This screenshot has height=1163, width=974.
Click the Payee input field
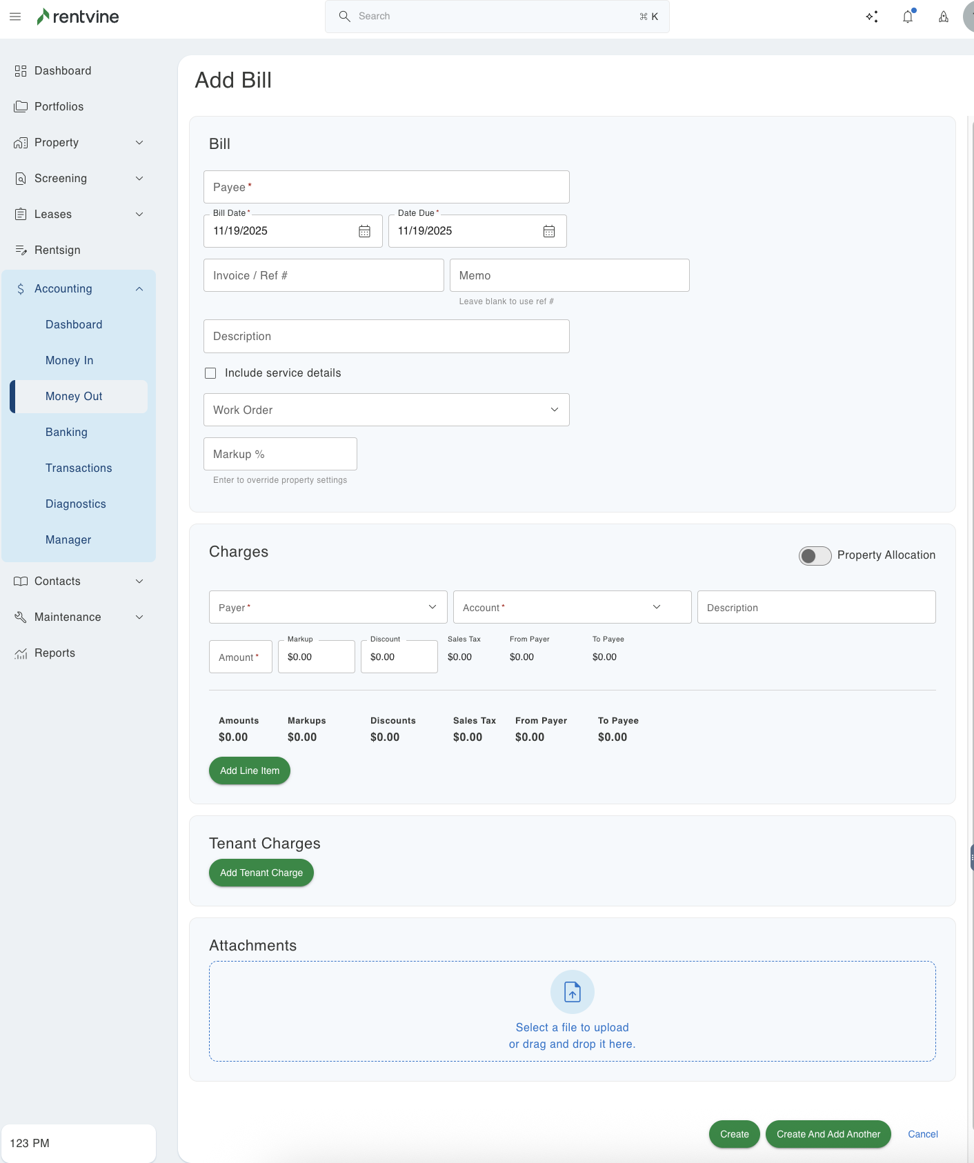point(386,187)
